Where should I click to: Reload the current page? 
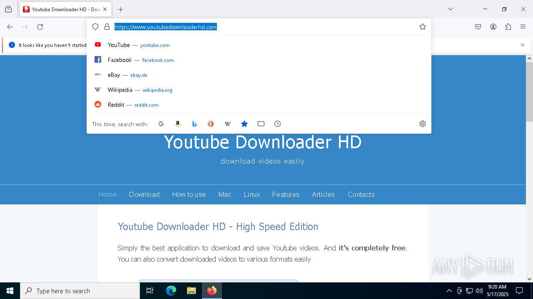[40, 27]
